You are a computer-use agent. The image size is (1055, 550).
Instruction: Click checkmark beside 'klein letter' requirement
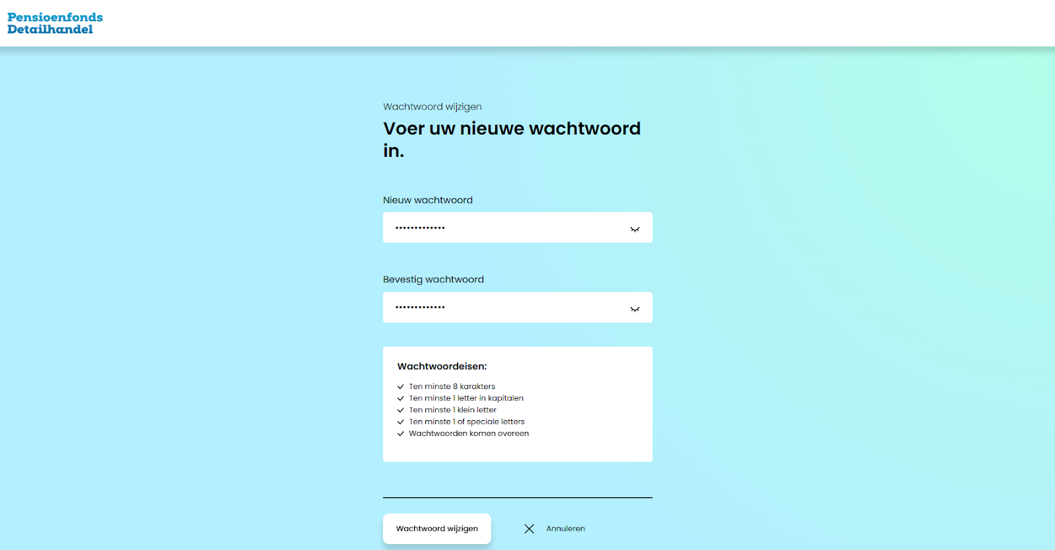[400, 410]
